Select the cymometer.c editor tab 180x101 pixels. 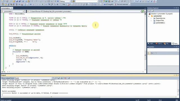click(x=6, y=8)
